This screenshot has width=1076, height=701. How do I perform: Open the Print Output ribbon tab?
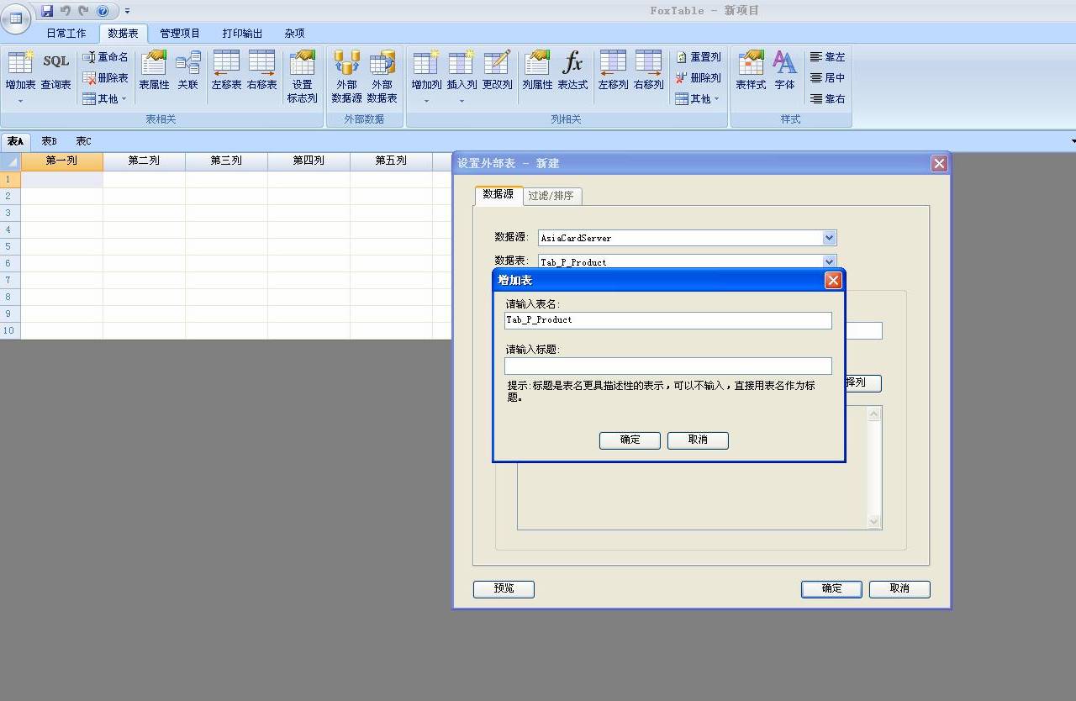pyautogui.click(x=242, y=34)
